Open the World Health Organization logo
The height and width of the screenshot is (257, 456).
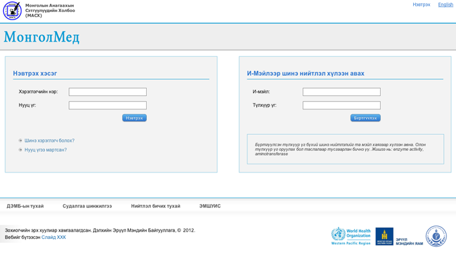pos(351,236)
